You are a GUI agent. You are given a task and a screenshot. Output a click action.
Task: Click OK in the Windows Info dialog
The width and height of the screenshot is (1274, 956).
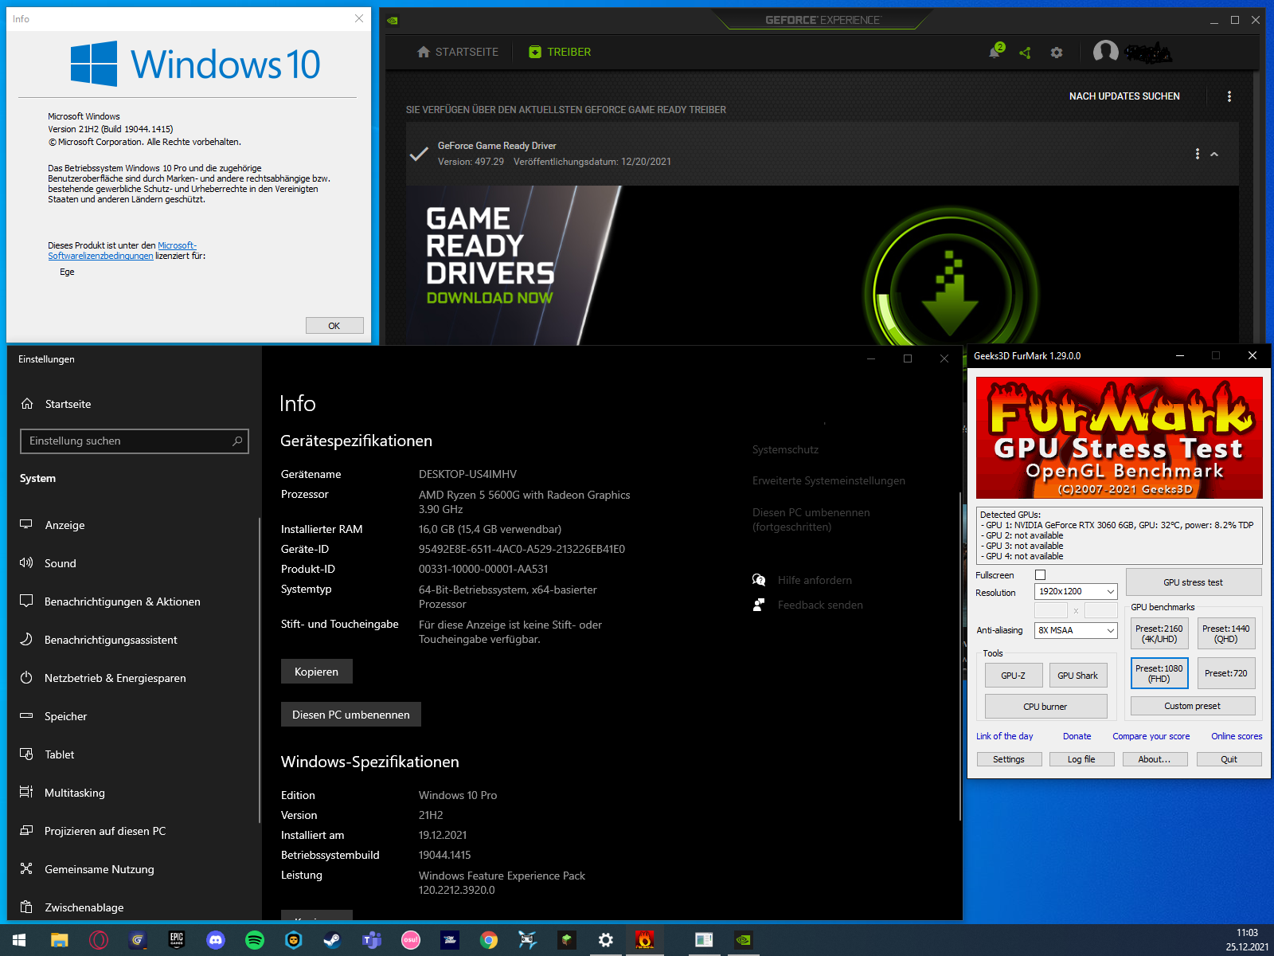[334, 326]
